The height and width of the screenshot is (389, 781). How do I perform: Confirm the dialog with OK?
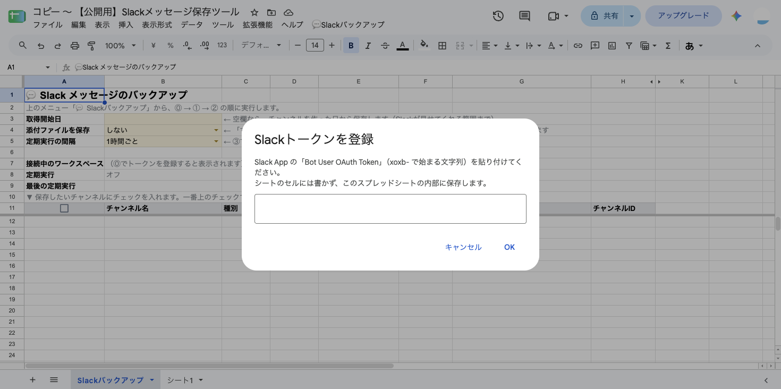[510, 247]
